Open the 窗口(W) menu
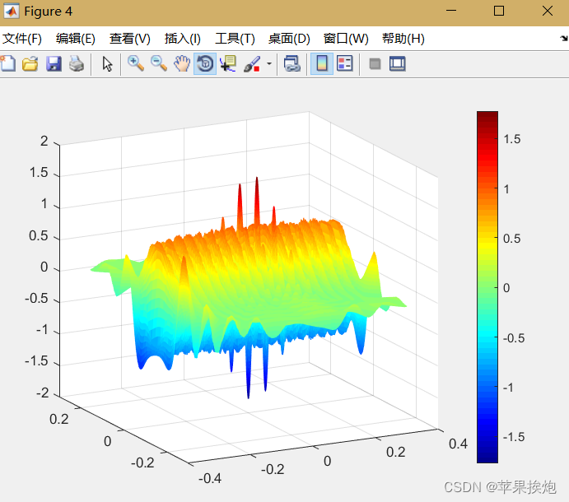 [346, 39]
